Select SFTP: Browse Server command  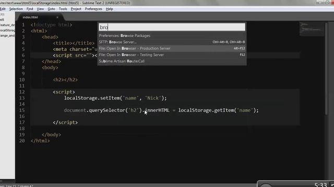click(172, 42)
